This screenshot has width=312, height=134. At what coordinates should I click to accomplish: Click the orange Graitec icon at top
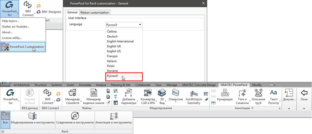click(39, 6)
